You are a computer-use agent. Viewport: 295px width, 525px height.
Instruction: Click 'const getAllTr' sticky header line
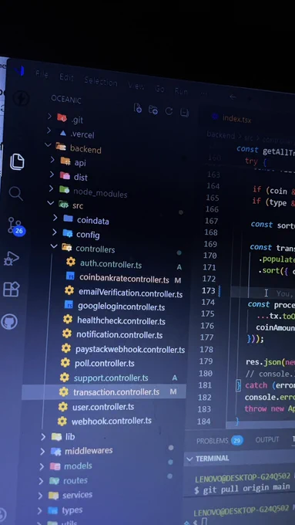click(x=266, y=151)
